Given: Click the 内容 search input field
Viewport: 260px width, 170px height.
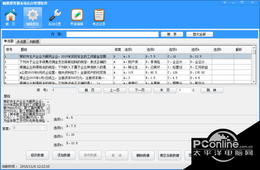Looking at the screenshot, I should [x=112, y=34].
